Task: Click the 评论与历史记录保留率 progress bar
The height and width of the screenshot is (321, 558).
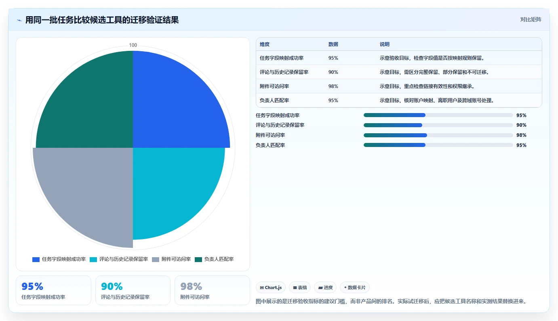Action: pyautogui.click(x=438, y=125)
